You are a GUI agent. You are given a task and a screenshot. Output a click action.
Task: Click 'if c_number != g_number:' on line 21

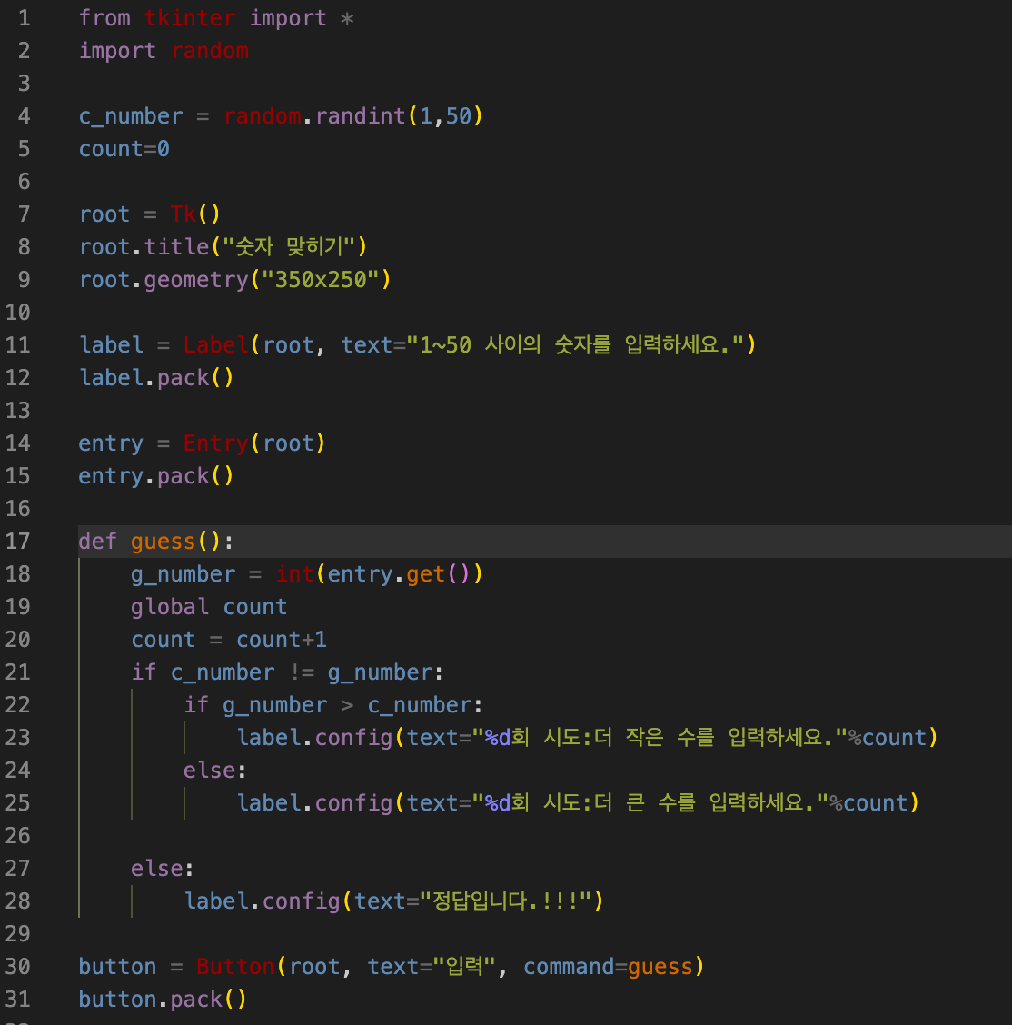(287, 672)
